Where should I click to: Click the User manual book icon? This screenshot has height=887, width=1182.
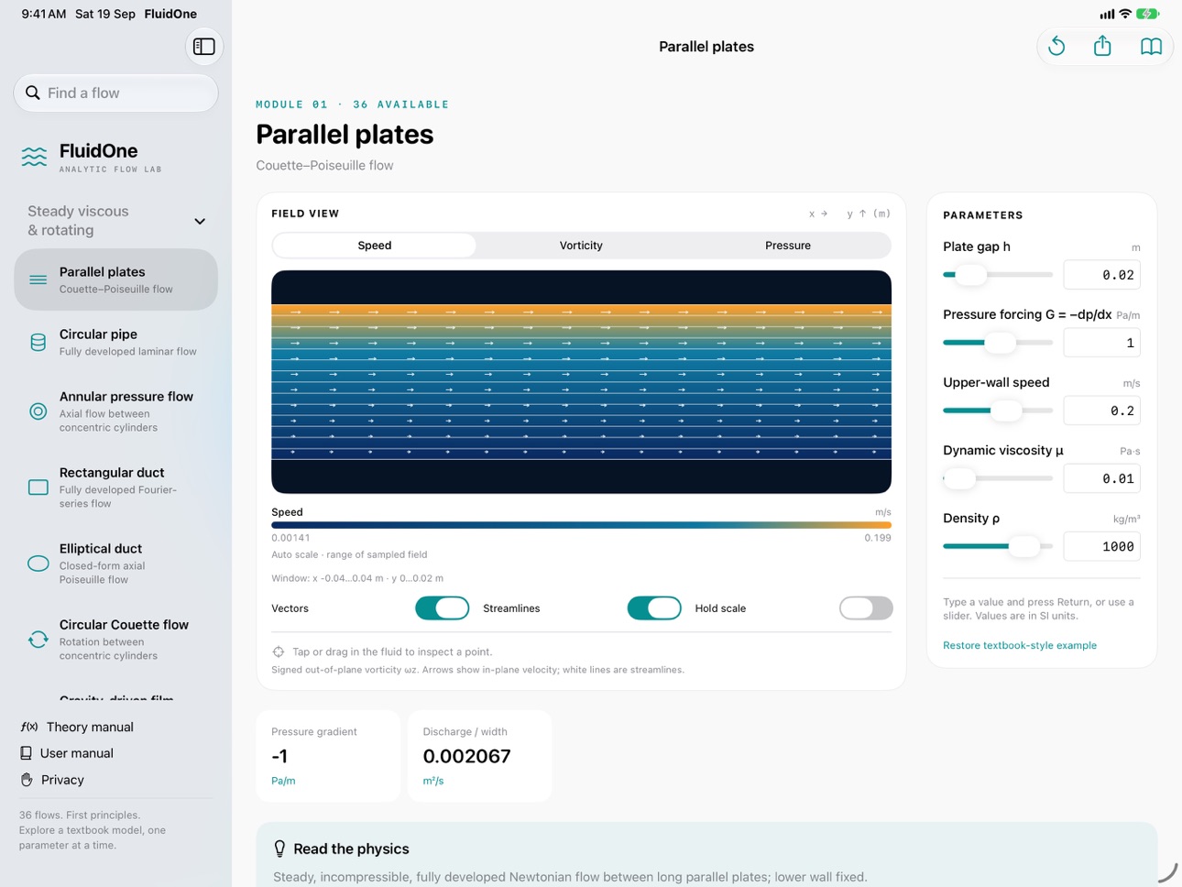point(26,753)
